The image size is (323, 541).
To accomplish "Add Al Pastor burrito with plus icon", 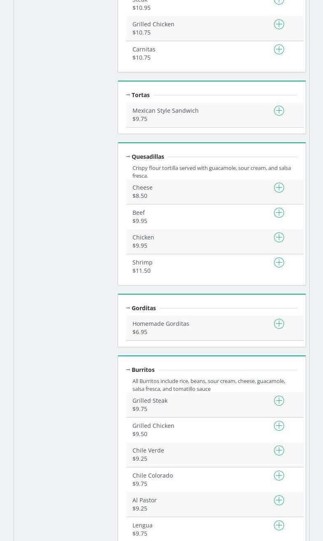I will [x=279, y=500].
